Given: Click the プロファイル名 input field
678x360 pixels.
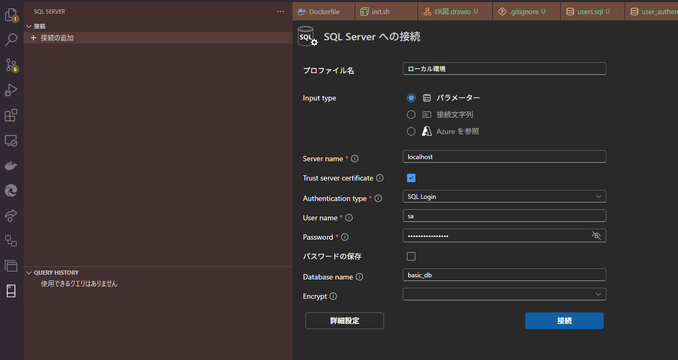Looking at the screenshot, I should point(504,69).
